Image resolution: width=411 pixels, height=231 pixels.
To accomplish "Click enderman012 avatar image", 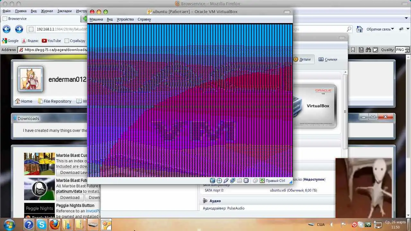I will coord(30,79).
